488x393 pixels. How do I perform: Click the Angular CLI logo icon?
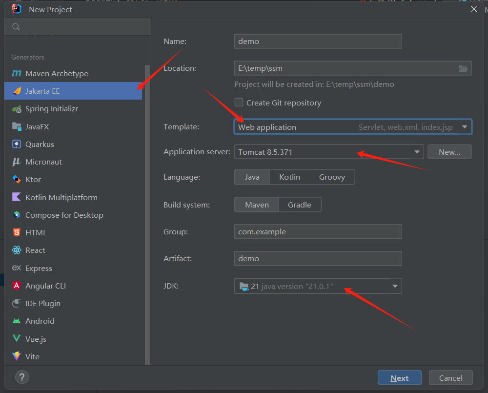(17, 286)
